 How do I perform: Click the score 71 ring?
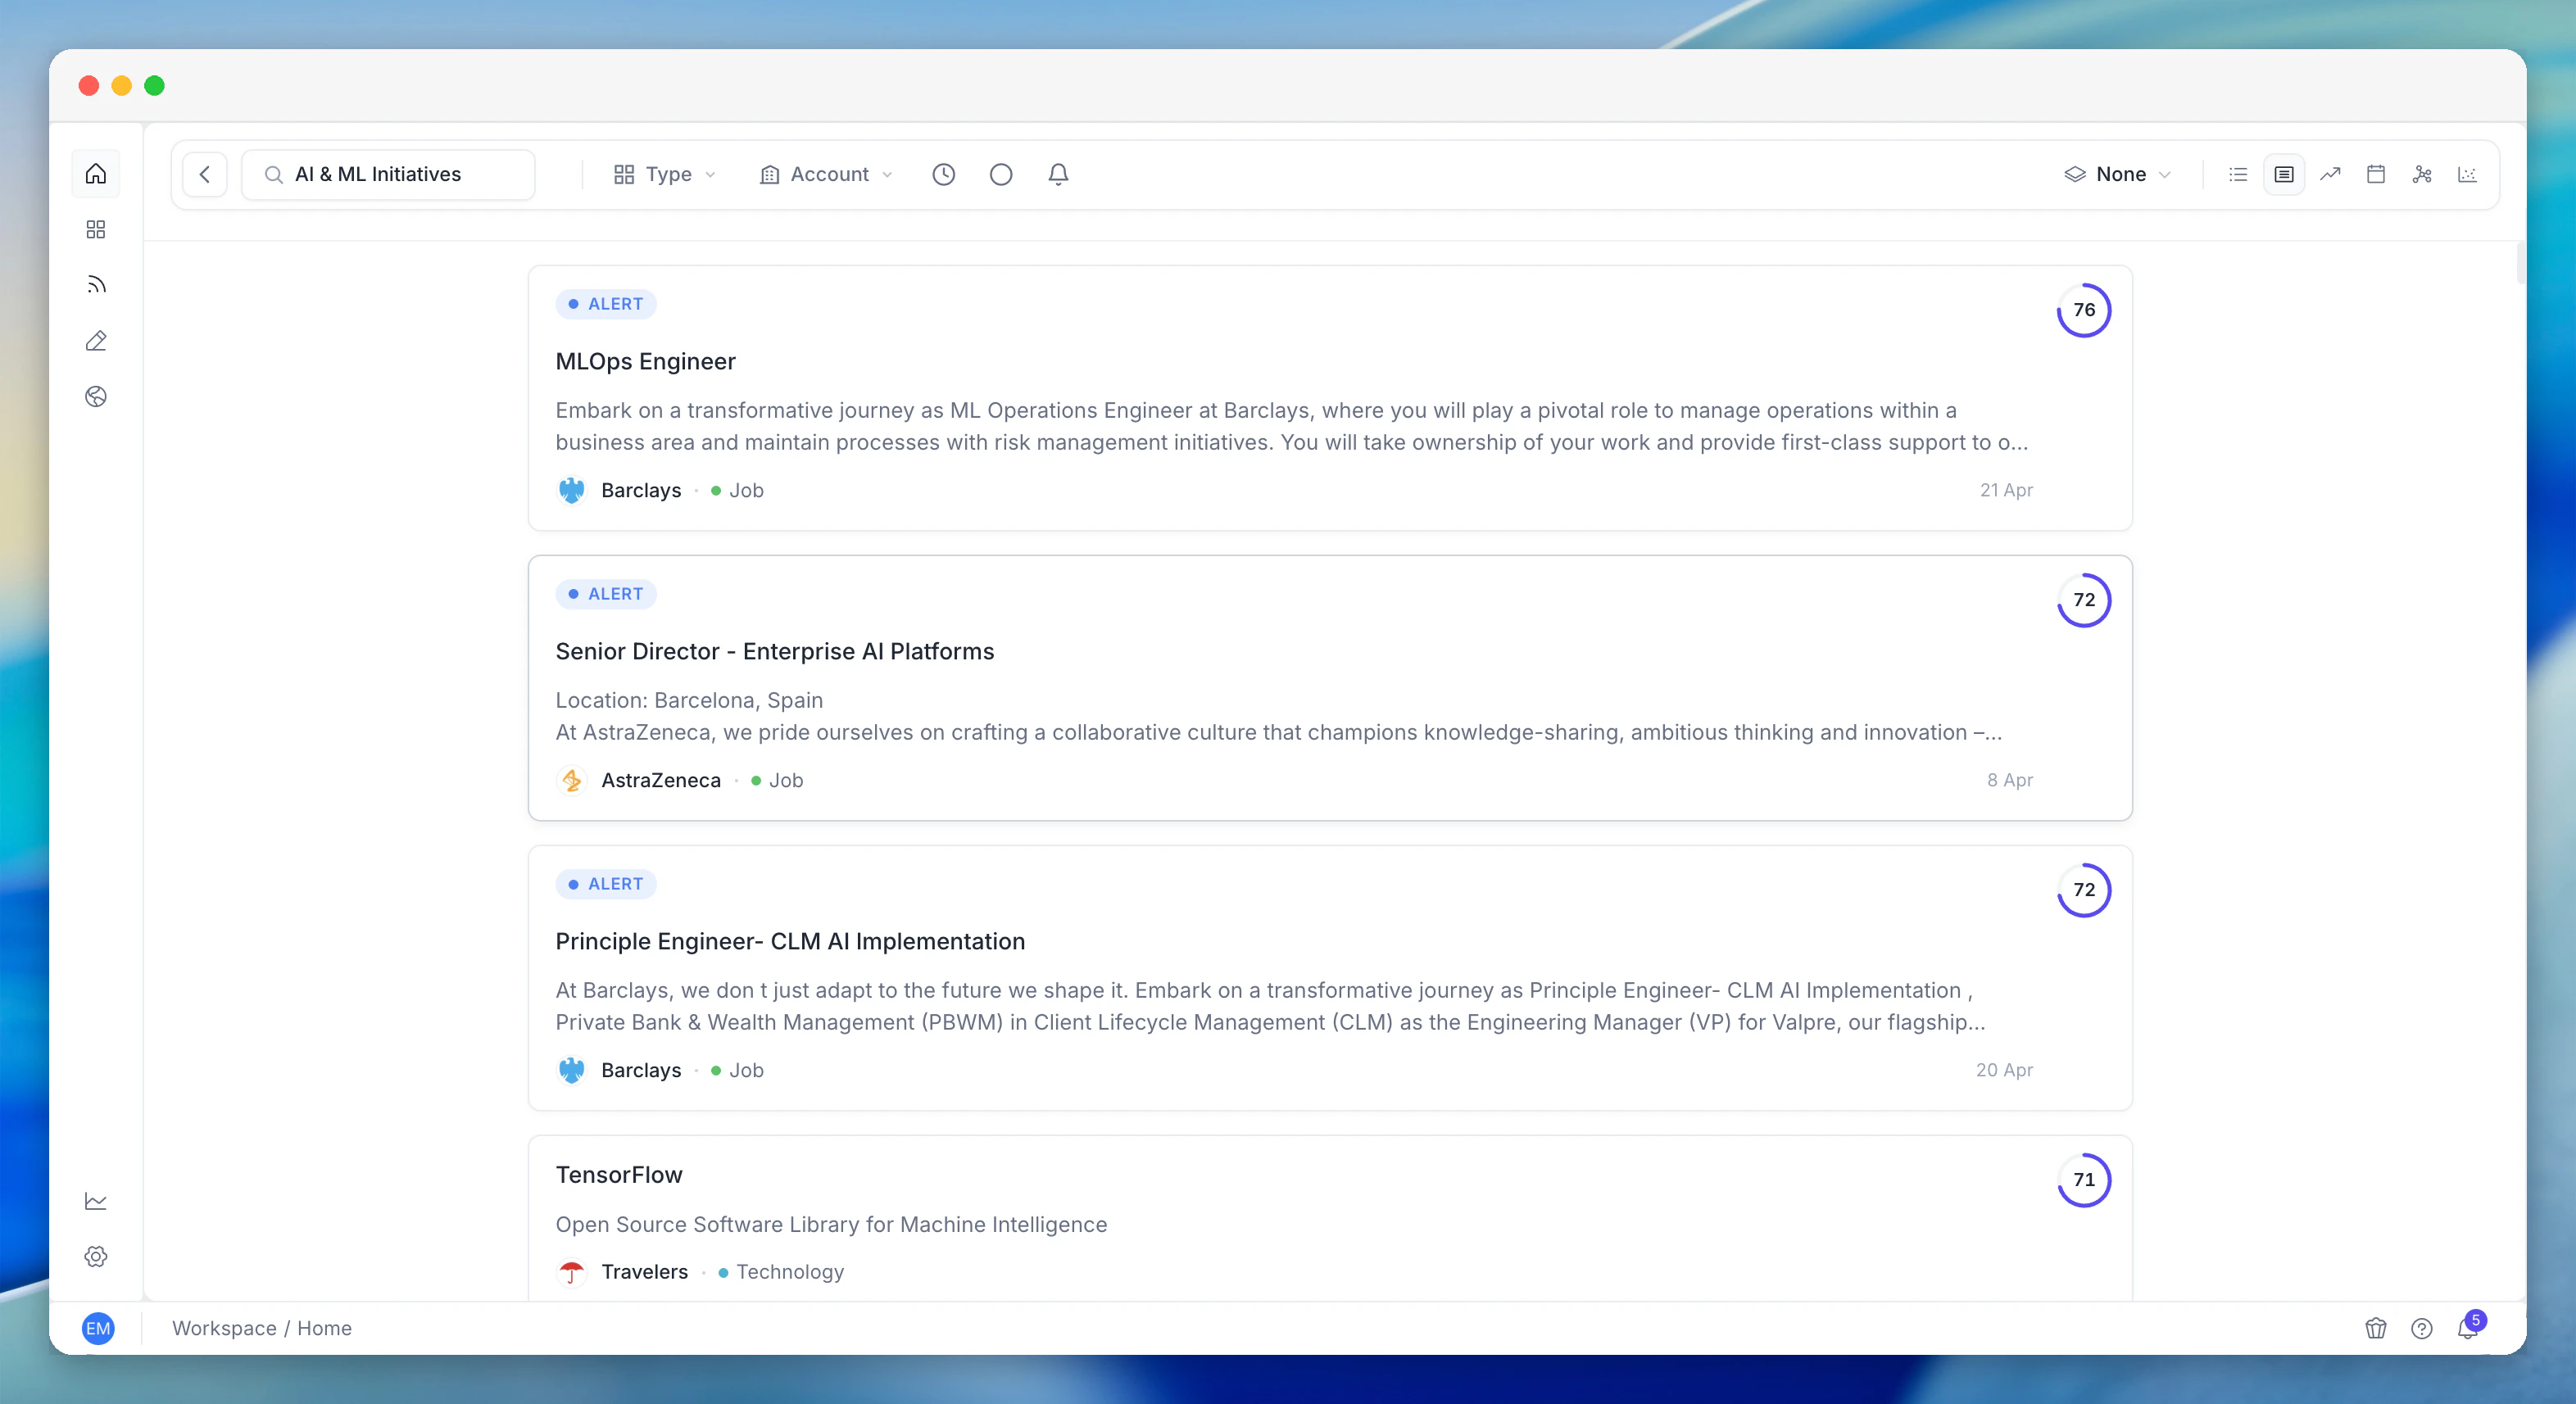2084,1180
